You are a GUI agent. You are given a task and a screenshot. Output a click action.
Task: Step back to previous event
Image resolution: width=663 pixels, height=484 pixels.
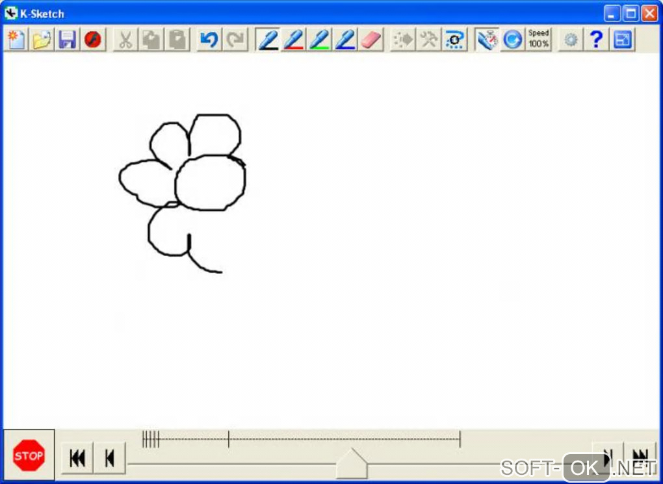pos(109,458)
